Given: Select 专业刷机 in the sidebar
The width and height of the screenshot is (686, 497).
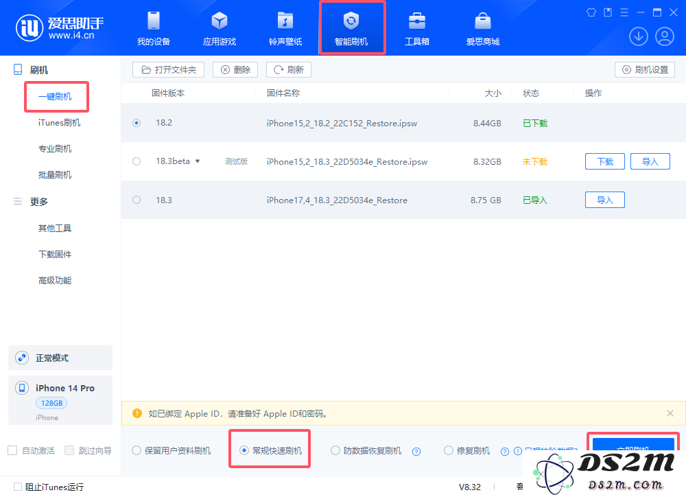Looking at the screenshot, I should click(x=55, y=149).
